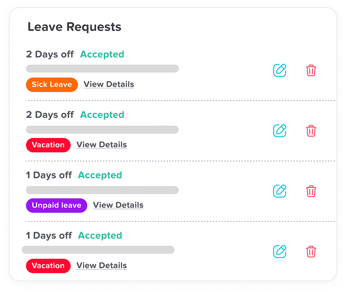
Task: Delete the Sick Leave request
Action: [x=311, y=70]
